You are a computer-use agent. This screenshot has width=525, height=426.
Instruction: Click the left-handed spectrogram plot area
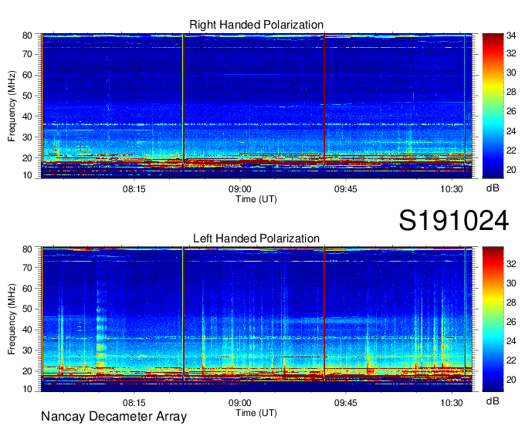click(x=256, y=319)
